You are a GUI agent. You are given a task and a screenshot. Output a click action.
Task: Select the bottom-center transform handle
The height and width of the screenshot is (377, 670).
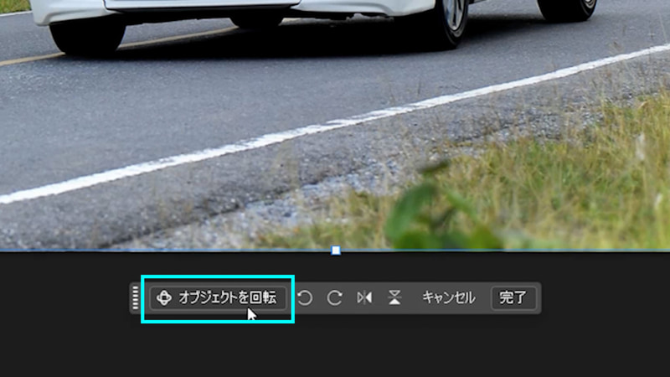click(x=336, y=250)
